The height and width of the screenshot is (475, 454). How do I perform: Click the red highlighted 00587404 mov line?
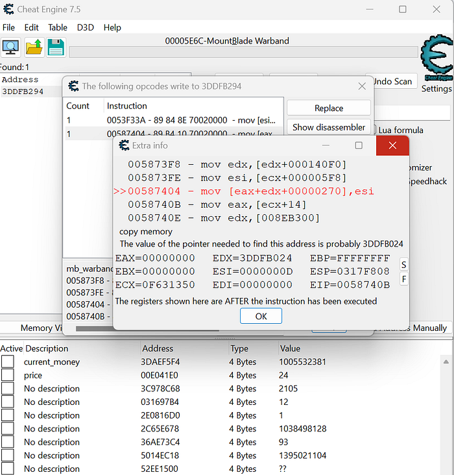click(x=244, y=191)
